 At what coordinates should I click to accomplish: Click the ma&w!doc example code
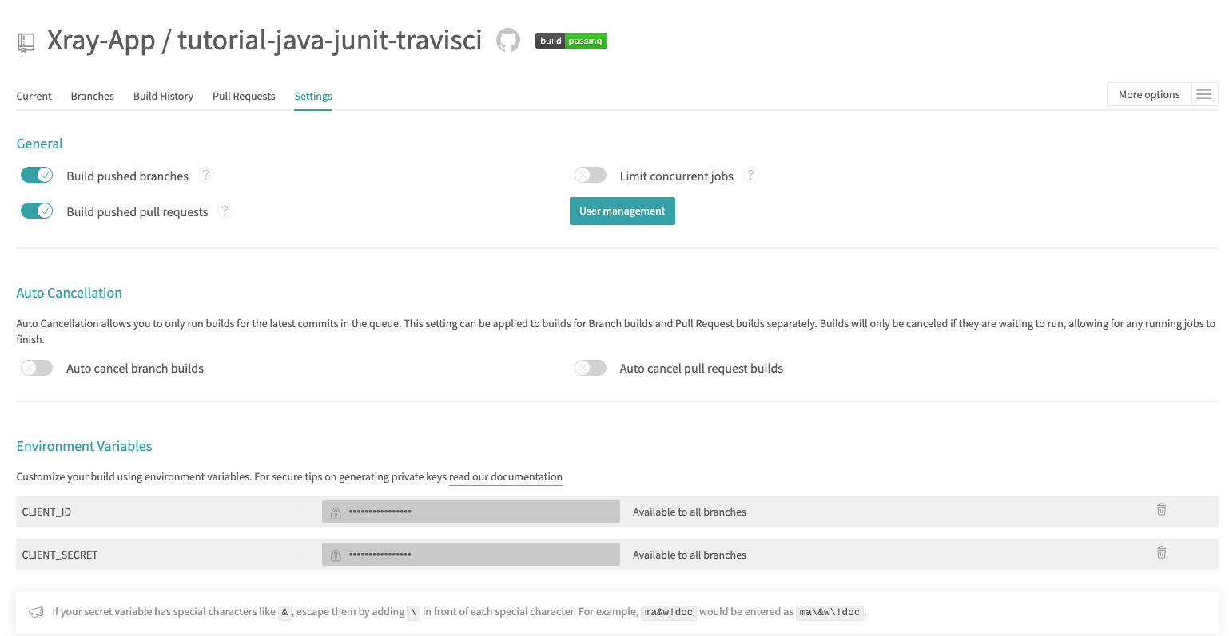point(669,612)
